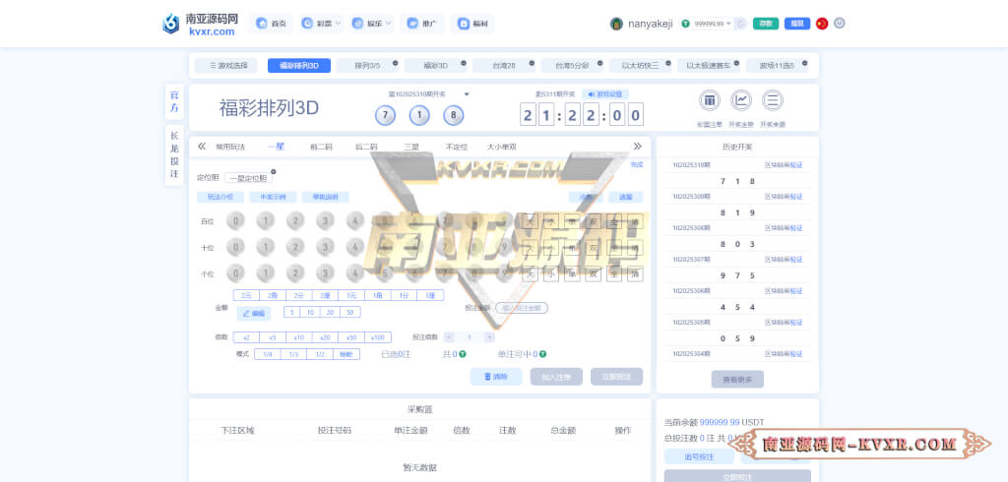Image resolution: width=1008 pixels, height=482 pixels.
Task: Open the 彩票注单 bet records icon
Action: coord(710,101)
